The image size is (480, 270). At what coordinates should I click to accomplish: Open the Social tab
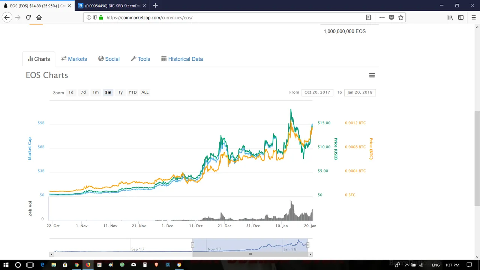click(x=109, y=59)
